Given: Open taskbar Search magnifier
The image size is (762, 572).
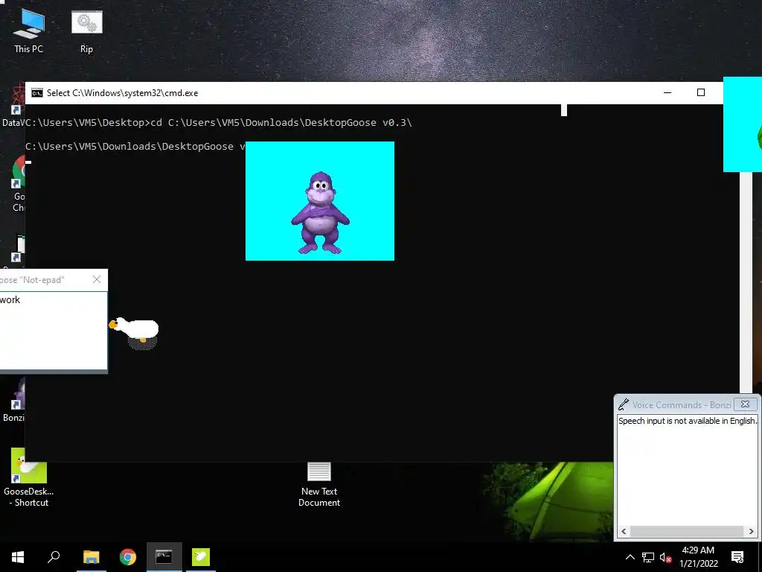Looking at the screenshot, I should pos(54,557).
